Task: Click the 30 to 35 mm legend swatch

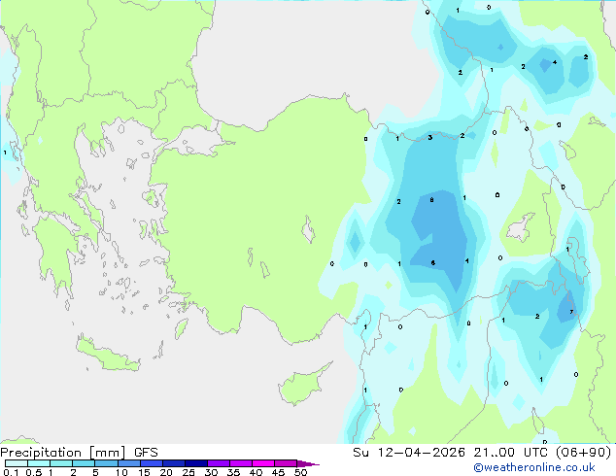Action: pyautogui.click(x=219, y=463)
